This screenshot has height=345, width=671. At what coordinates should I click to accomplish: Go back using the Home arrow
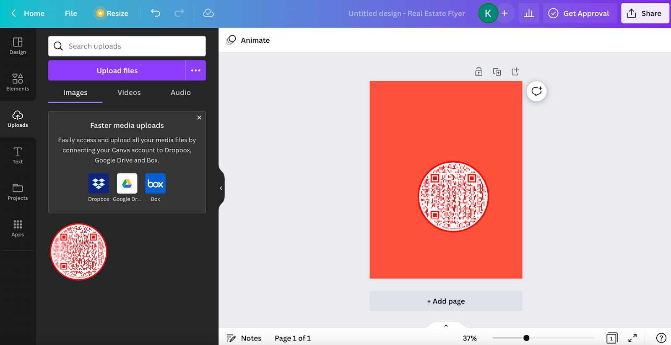13,13
